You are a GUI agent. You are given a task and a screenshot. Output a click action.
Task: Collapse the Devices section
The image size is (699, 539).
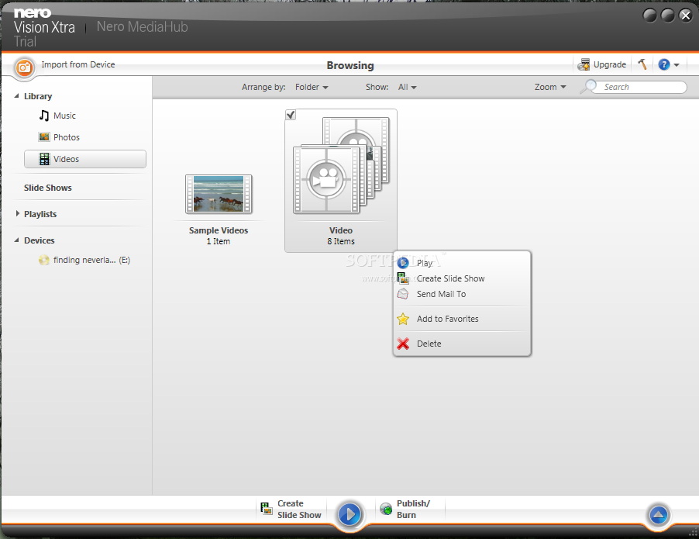17,240
